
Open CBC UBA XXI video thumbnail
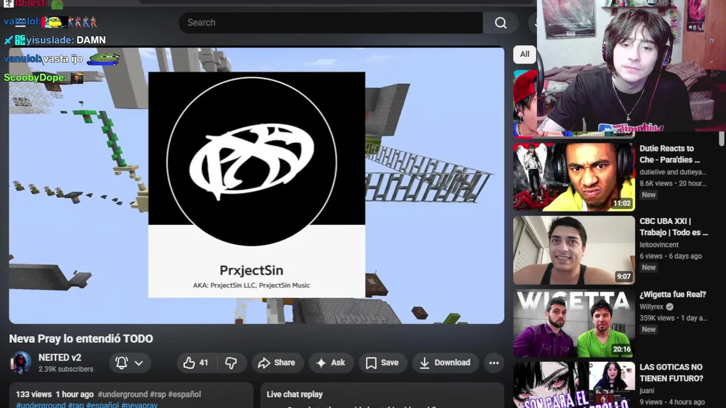pyautogui.click(x=574, y=250)
